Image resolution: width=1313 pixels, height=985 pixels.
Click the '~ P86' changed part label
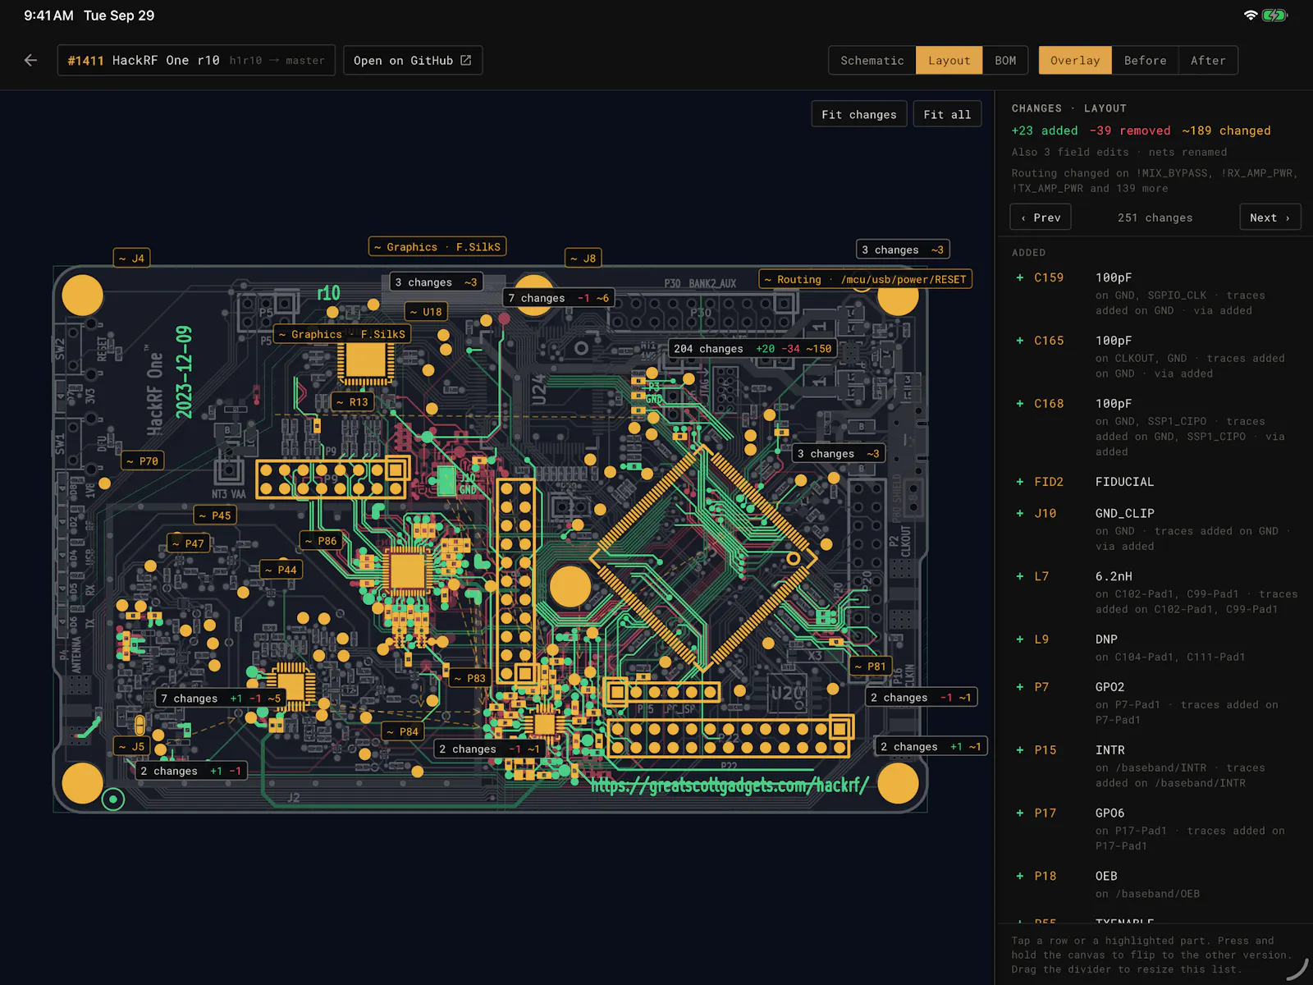(321, 540)
